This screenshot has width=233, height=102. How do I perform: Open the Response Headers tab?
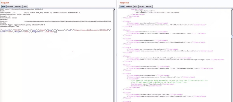(x=129, y=6)
